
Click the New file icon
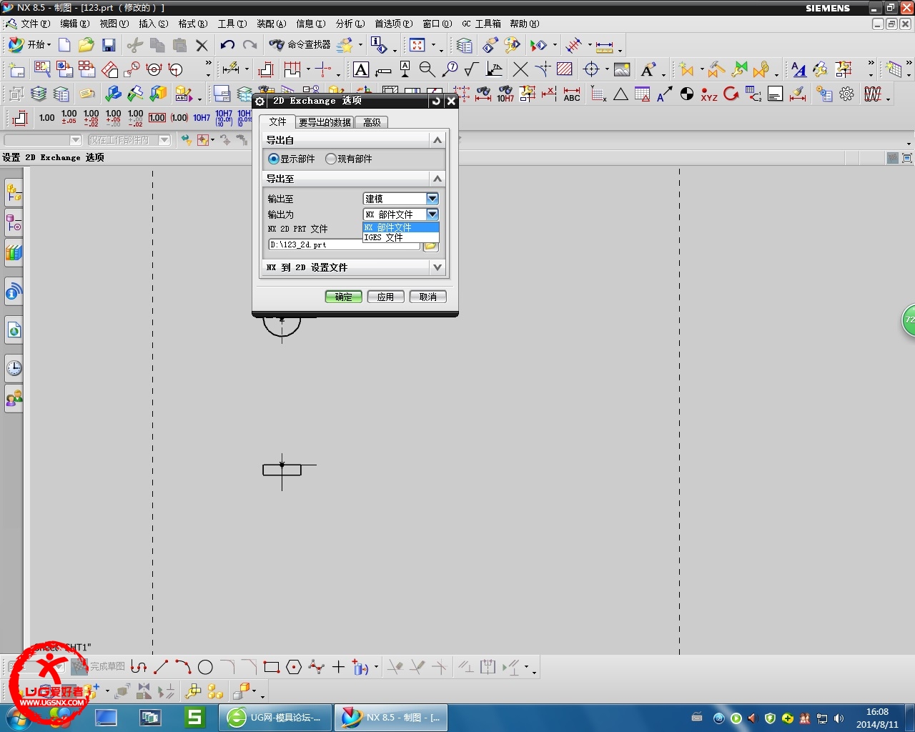click(64, 45)
